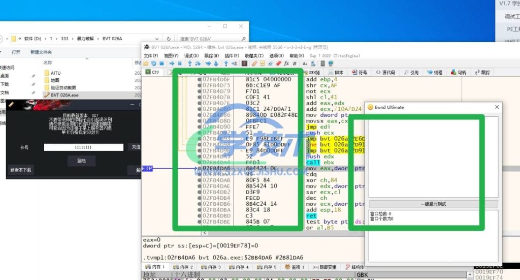Click the calculator icon in debugger toolbar
Screen dimensions: 520x280
tap(321, 64)
